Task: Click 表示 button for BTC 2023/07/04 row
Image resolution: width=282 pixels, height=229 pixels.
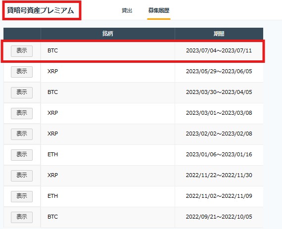Action: (22, 51)
